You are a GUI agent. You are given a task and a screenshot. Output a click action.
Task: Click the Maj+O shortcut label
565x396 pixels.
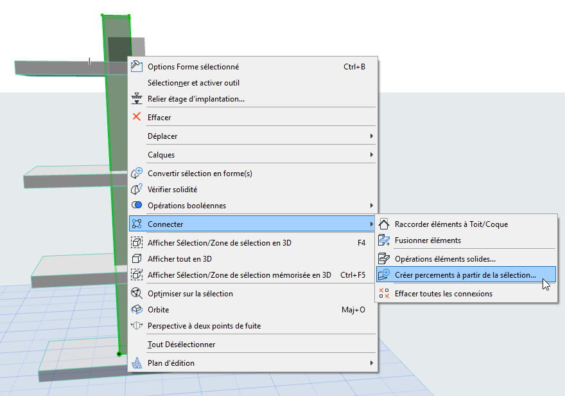[353, 310]
